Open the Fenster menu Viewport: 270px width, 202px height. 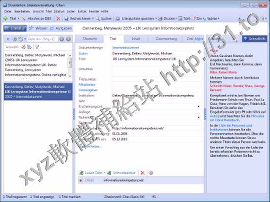coord(94,11)
